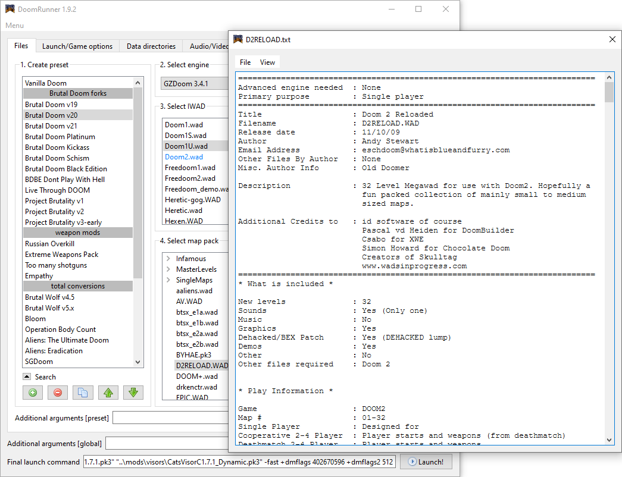Click the Final launch command field

239,462
